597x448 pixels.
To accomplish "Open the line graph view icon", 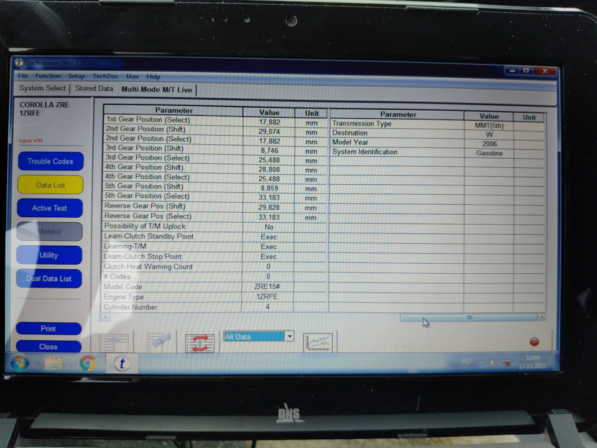I will (318, 342).
